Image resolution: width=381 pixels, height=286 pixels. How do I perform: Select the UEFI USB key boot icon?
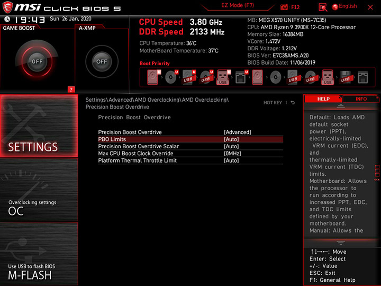pyautogui.click(x=223, y=77)
